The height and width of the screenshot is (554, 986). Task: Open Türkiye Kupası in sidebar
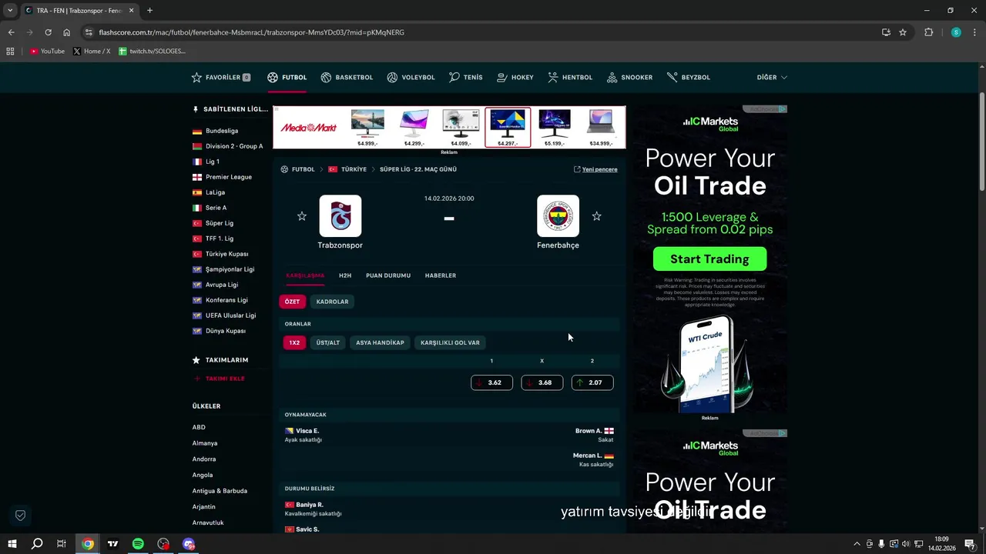[x=226, y=254]
